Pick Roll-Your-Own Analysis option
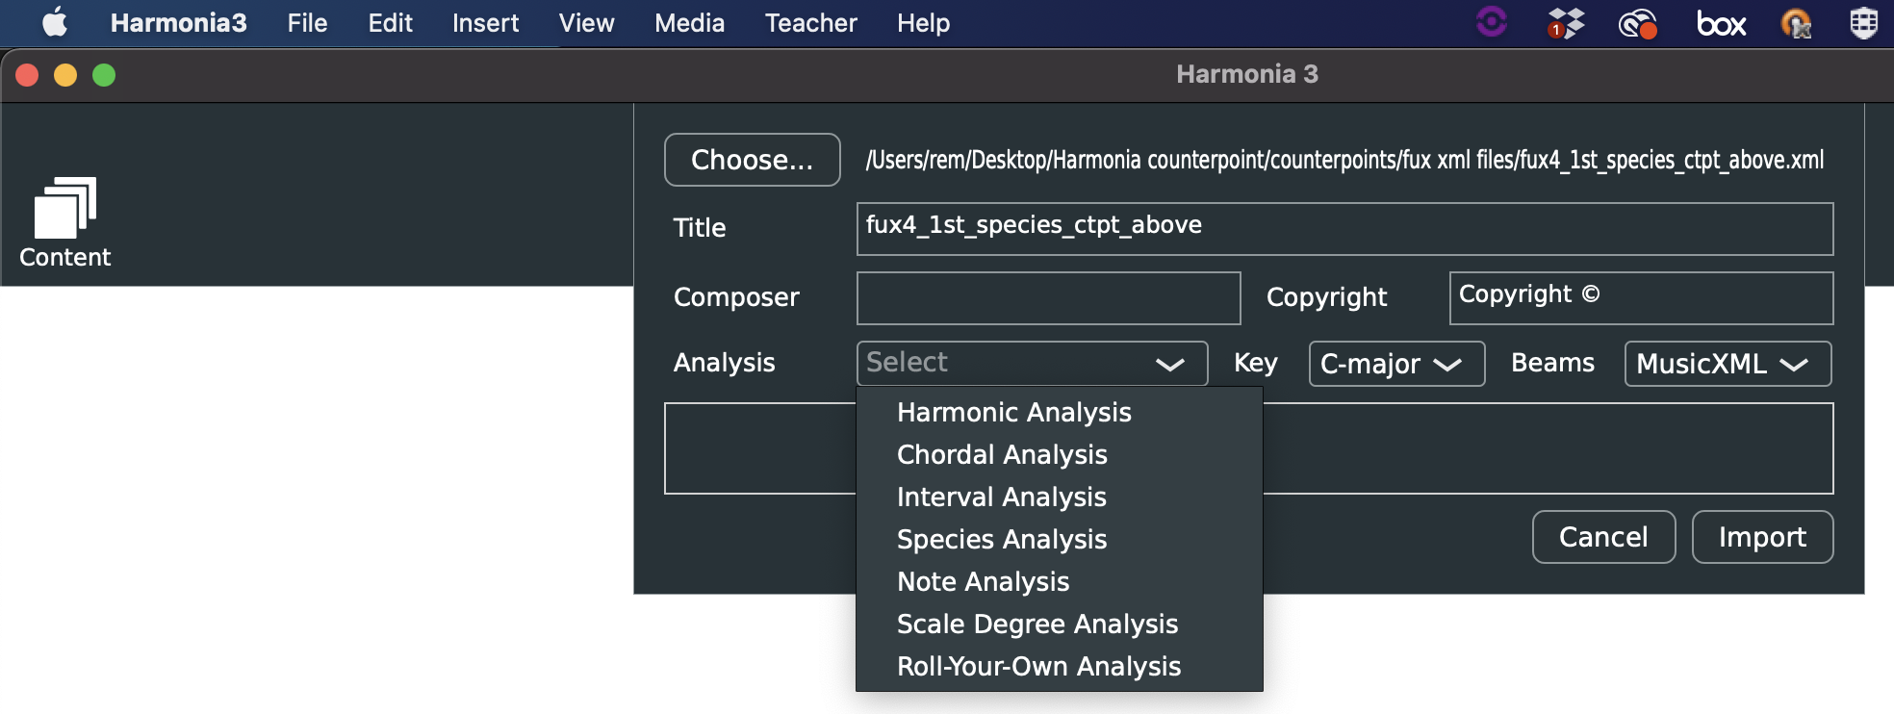Viewport: 1894px width, 714px height. pyautogui.click(x=1038, y=666)
